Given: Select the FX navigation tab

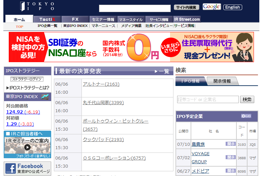Looking at the screenshot, I should click(75, 19).
